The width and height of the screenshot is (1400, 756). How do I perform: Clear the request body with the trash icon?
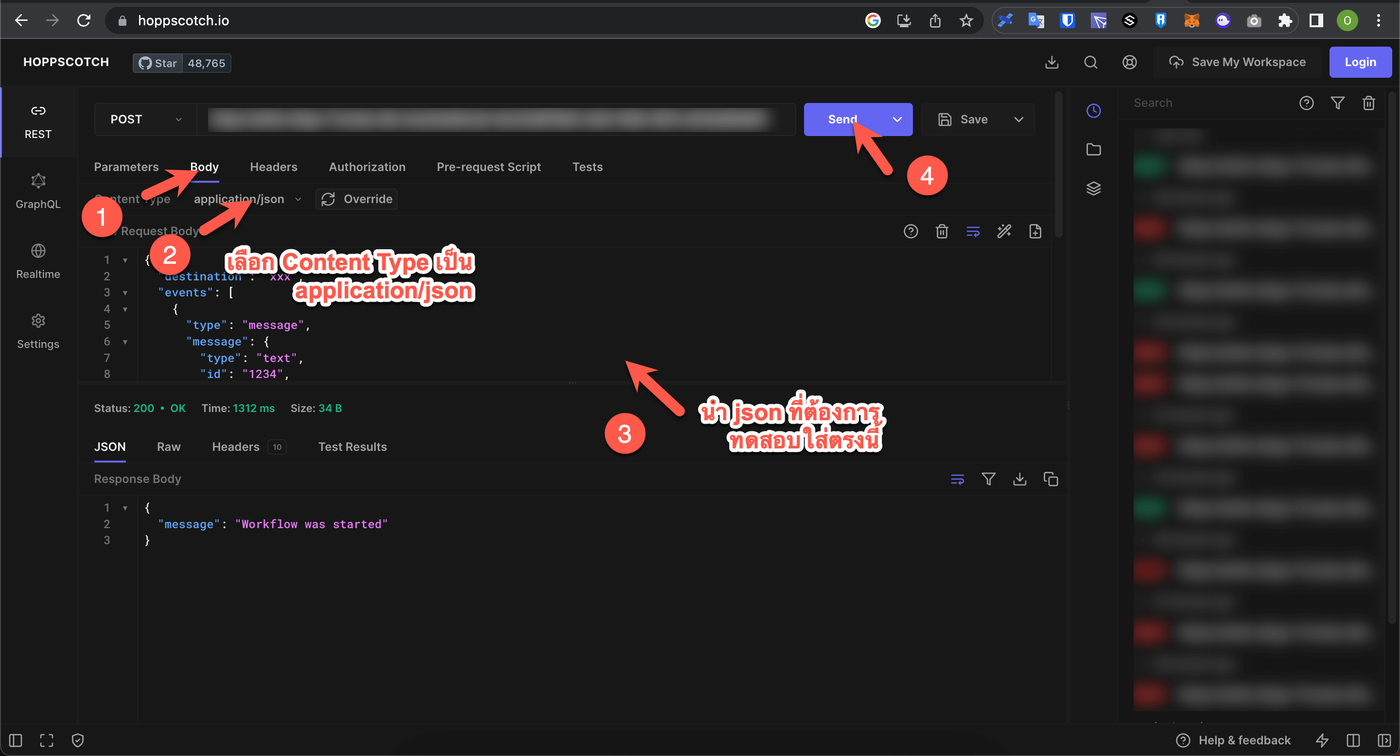coord(942,231)
